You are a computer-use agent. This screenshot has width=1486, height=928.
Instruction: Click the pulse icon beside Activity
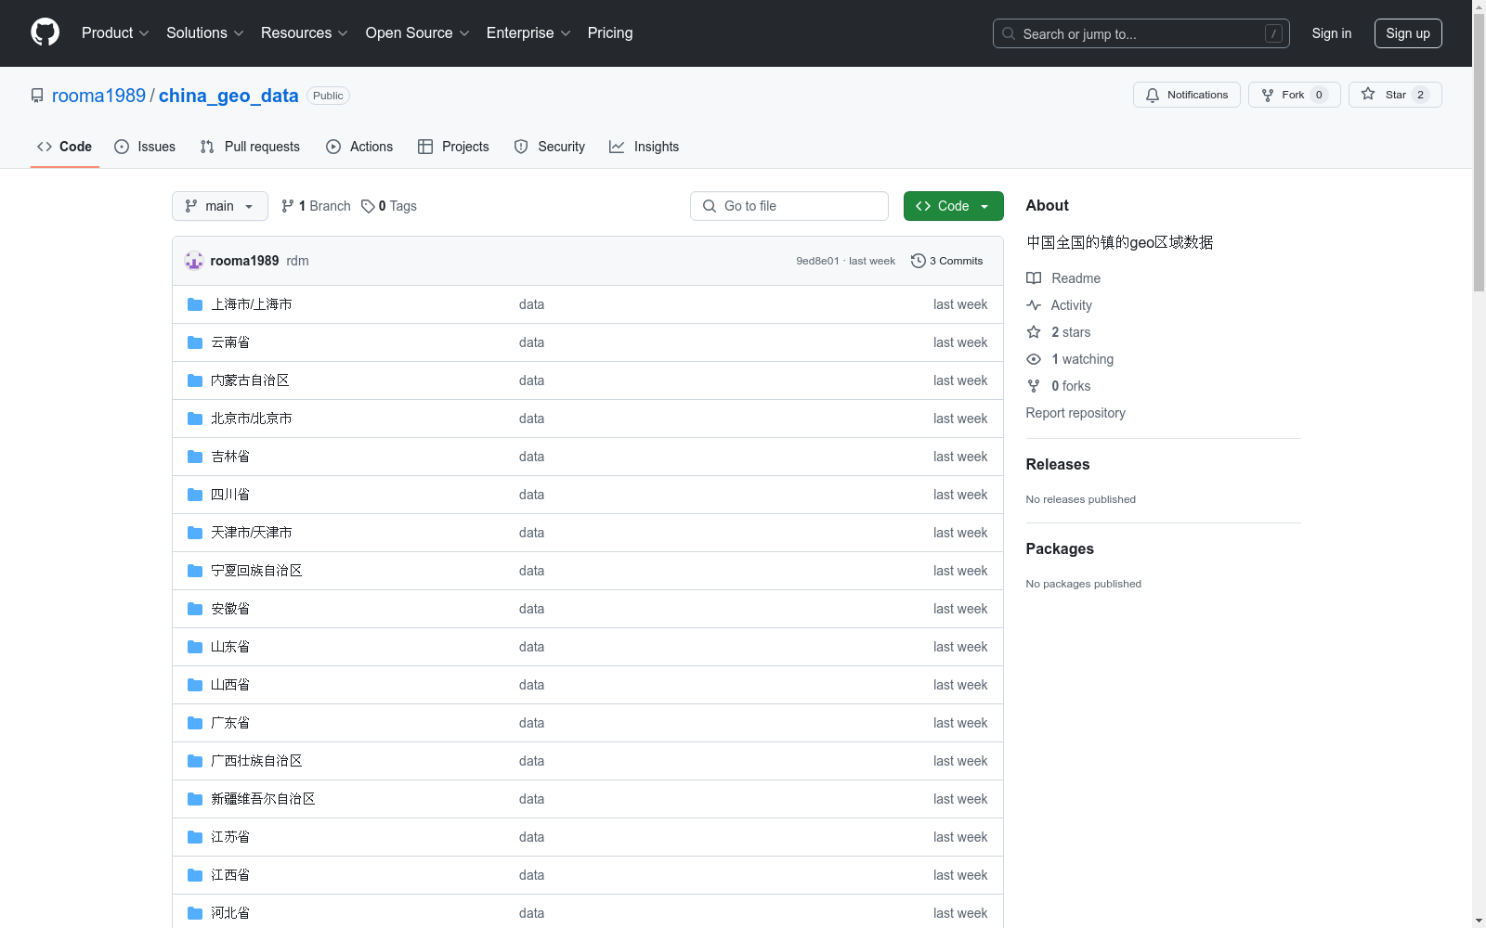tap(1034, 305)
